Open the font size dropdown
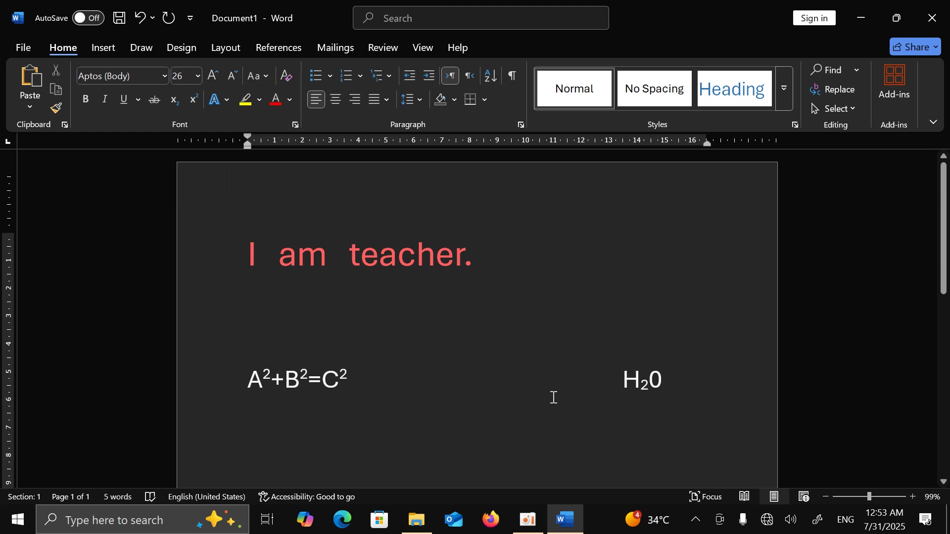This screenshot has width=950, height=534. [x=198, y=76]
